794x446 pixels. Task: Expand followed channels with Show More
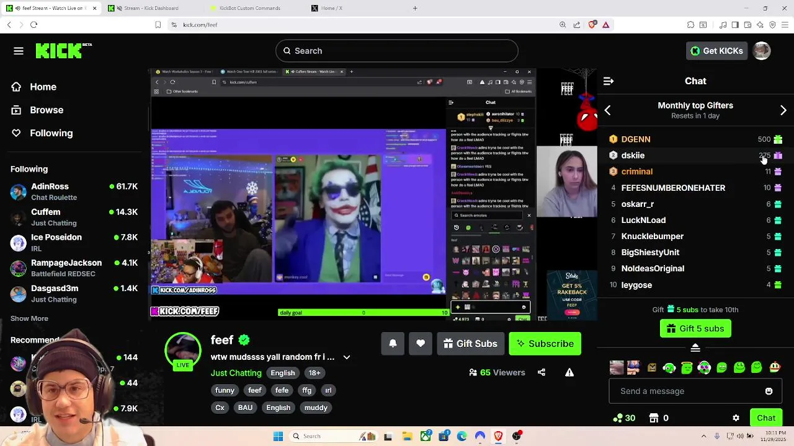[29, 318]
